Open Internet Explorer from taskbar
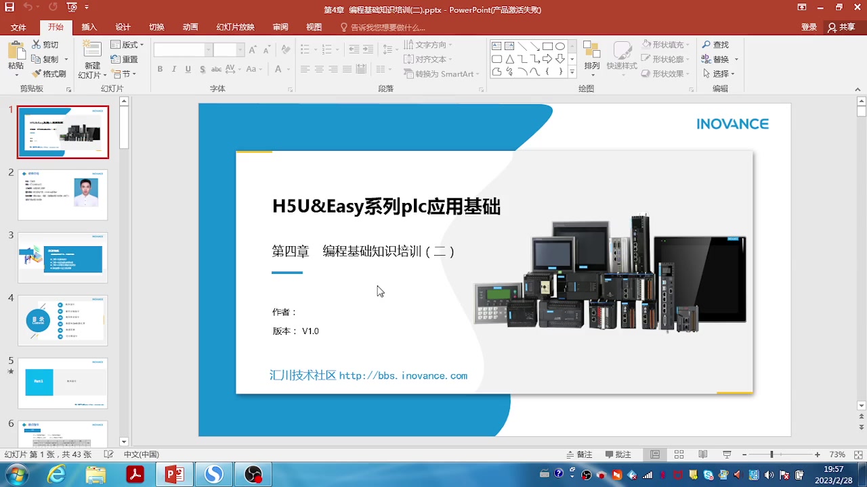This screenshot has height=487, width=867. [57, 474]
